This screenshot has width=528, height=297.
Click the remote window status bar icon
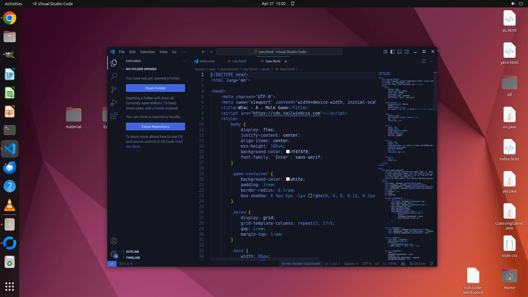point(112,263)
